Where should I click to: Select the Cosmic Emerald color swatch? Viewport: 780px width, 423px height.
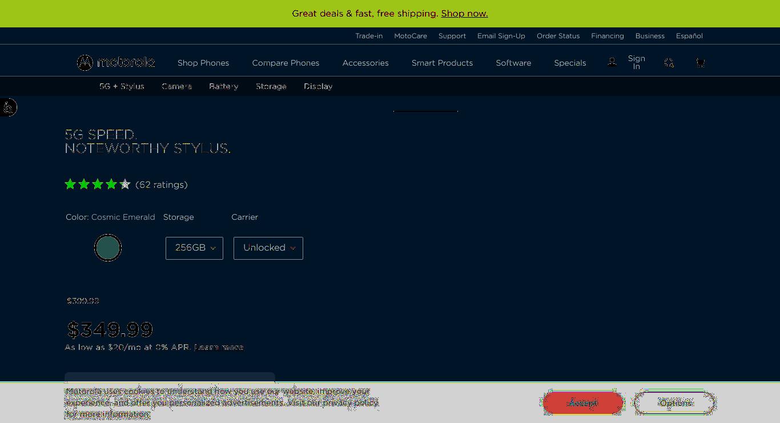coord(108,248)
